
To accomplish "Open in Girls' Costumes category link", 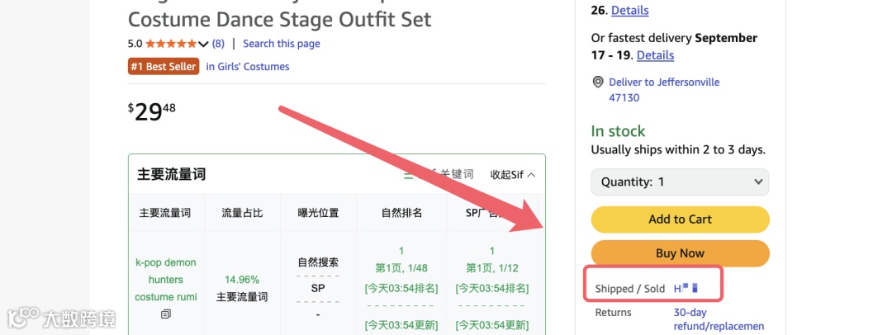I will 248,67.
